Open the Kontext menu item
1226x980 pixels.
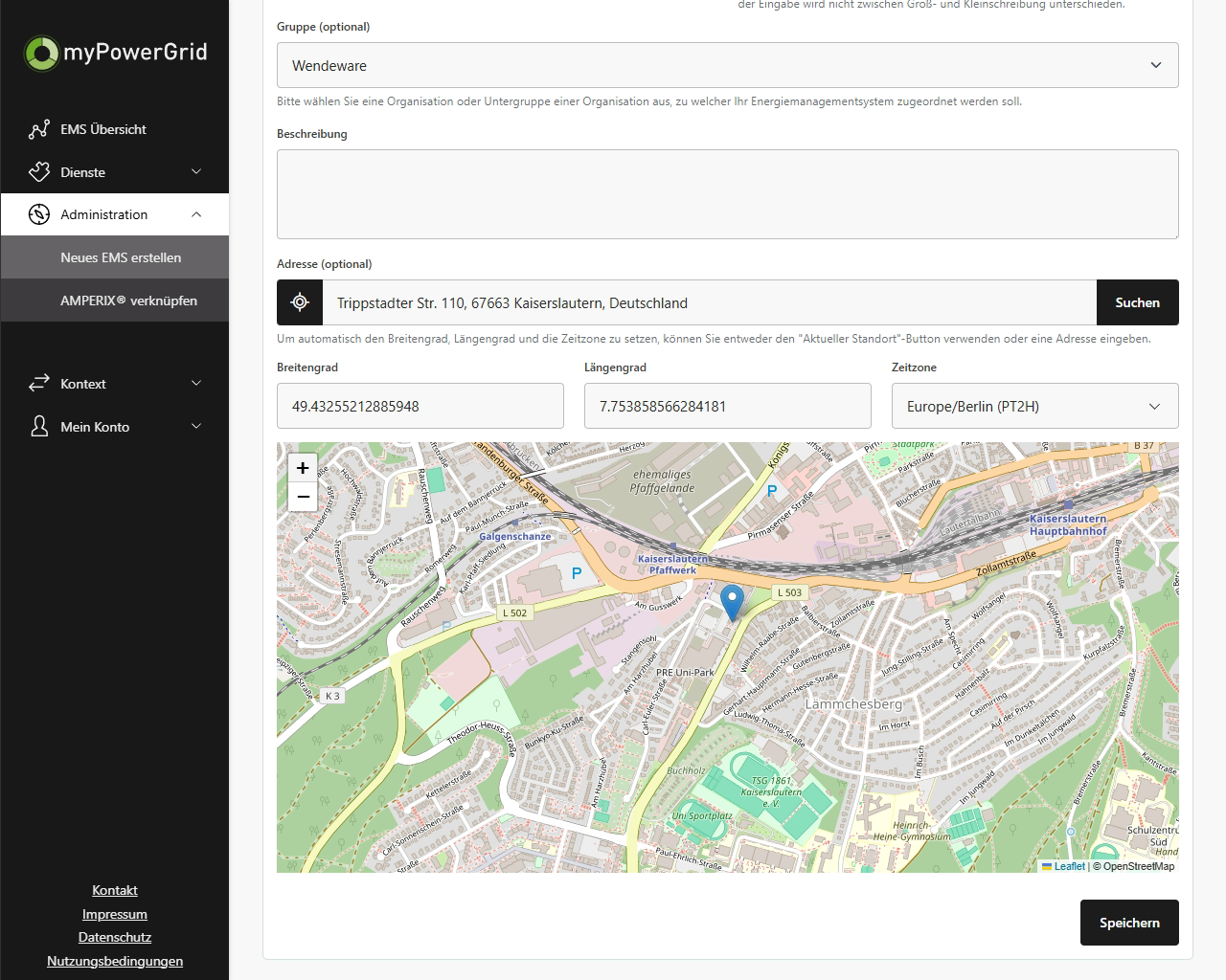115,384
